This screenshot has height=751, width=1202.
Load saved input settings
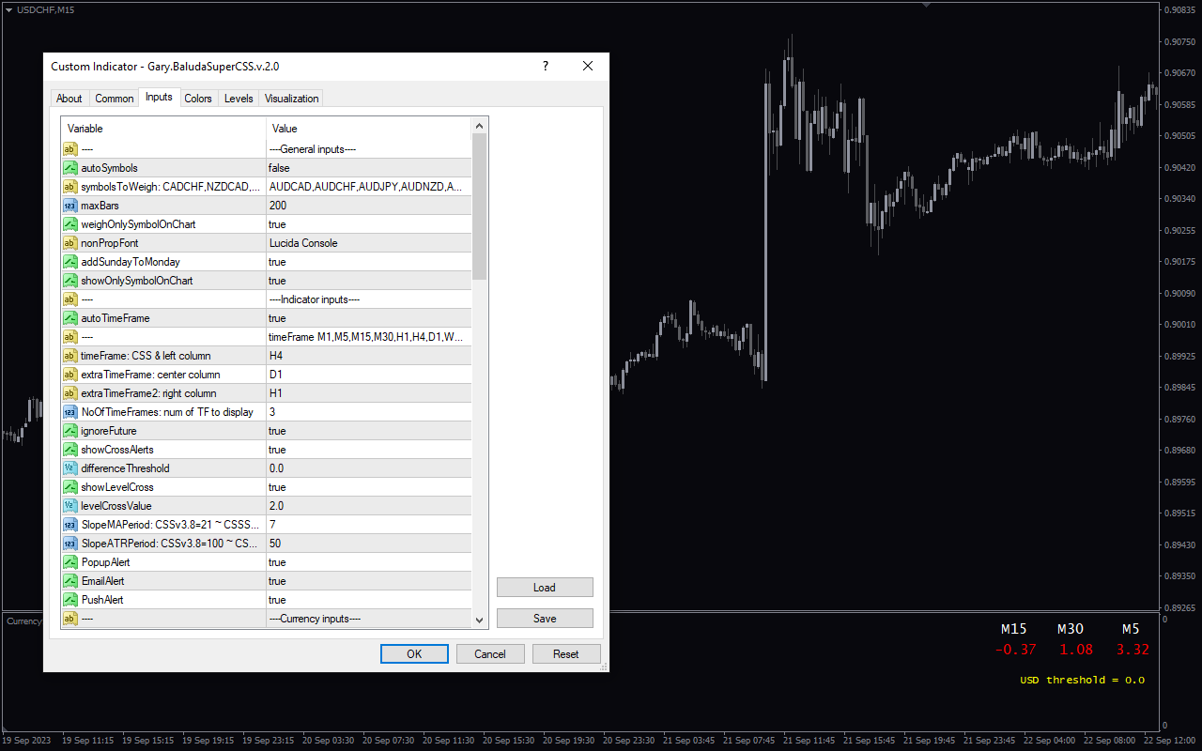[x=545, y=588]
